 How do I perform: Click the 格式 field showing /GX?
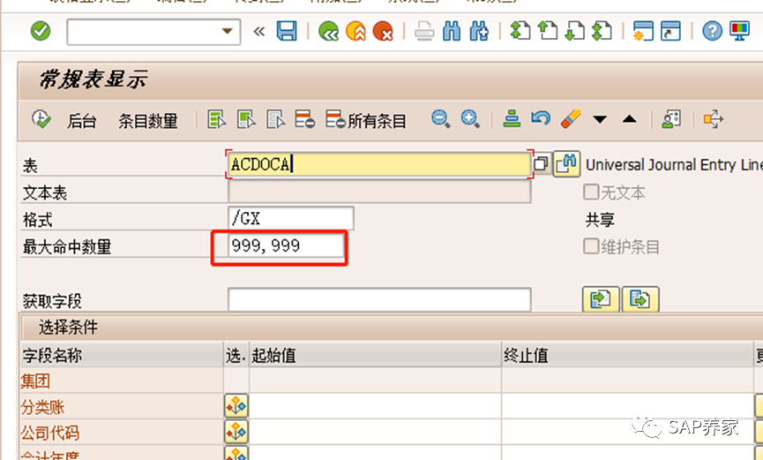coord(290,218)
